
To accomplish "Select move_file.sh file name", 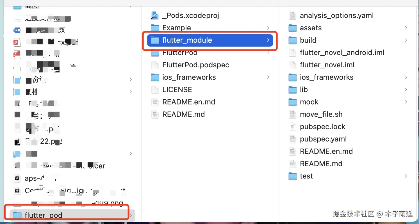I will point(321,114).
